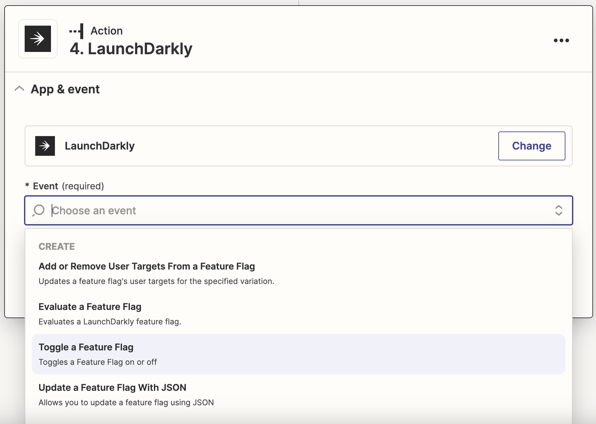Image resolution: width=596 pixels, height=424 pixels.
Task: Click the Action step type icon
Action: (77, 31)
